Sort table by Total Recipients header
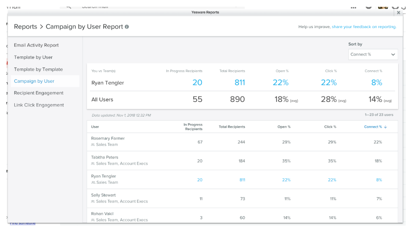The image size is (407, 226). pos(232,127)
